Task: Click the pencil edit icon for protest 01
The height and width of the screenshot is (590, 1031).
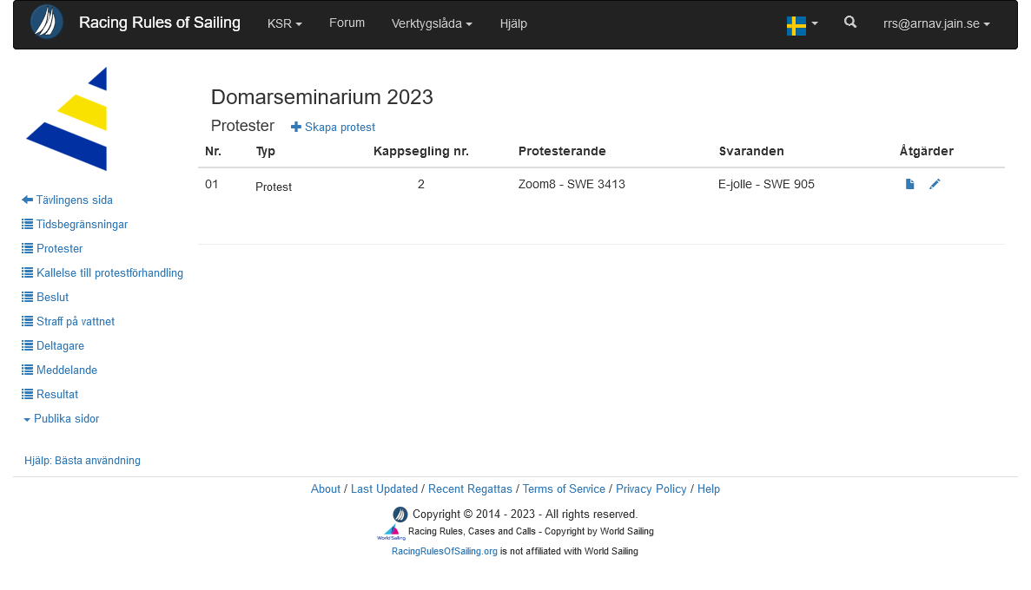Action: pos(935,184)
